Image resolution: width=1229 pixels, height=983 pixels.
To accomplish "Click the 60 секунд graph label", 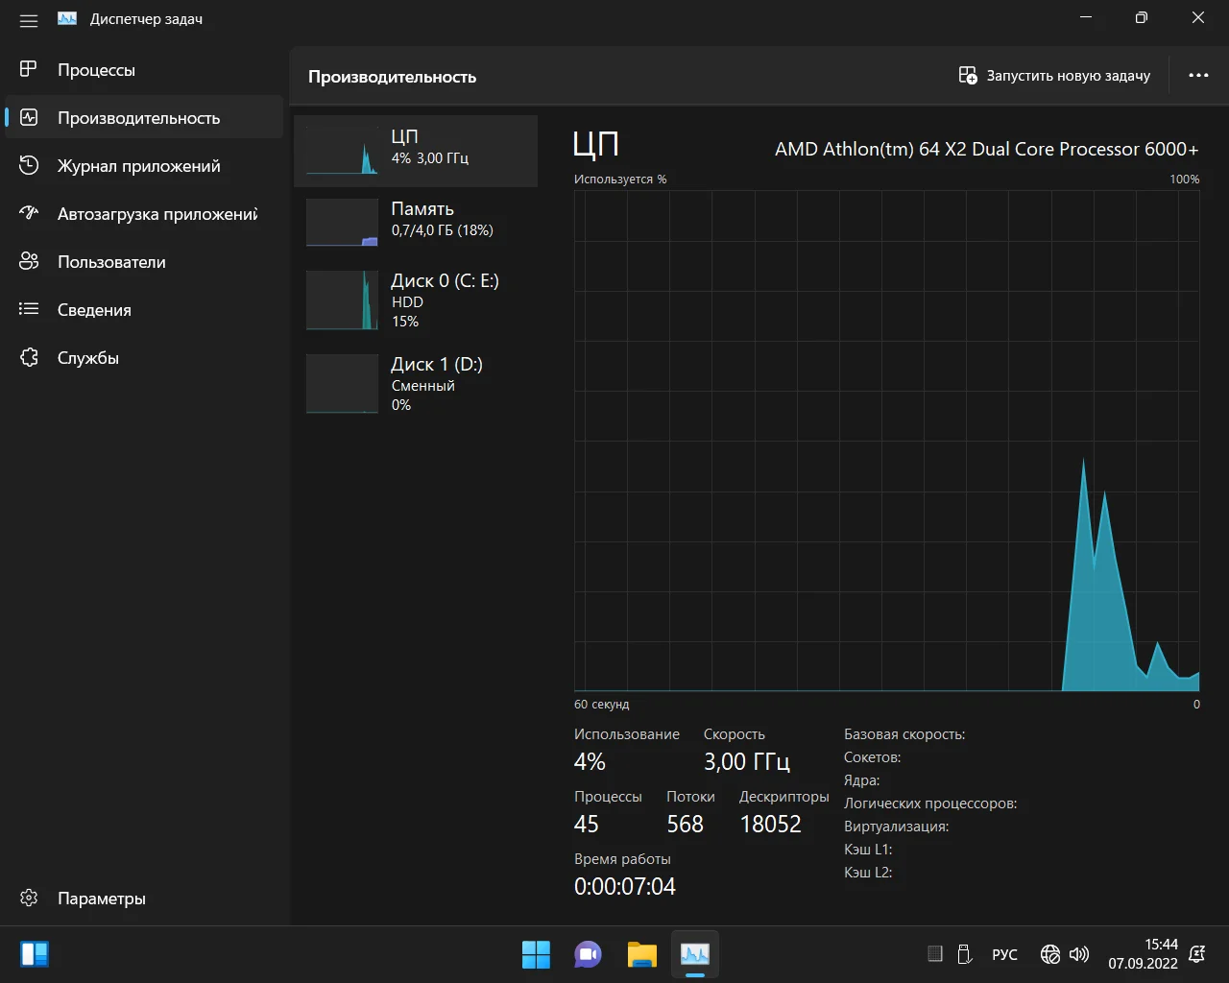I will tap(602, 705).
